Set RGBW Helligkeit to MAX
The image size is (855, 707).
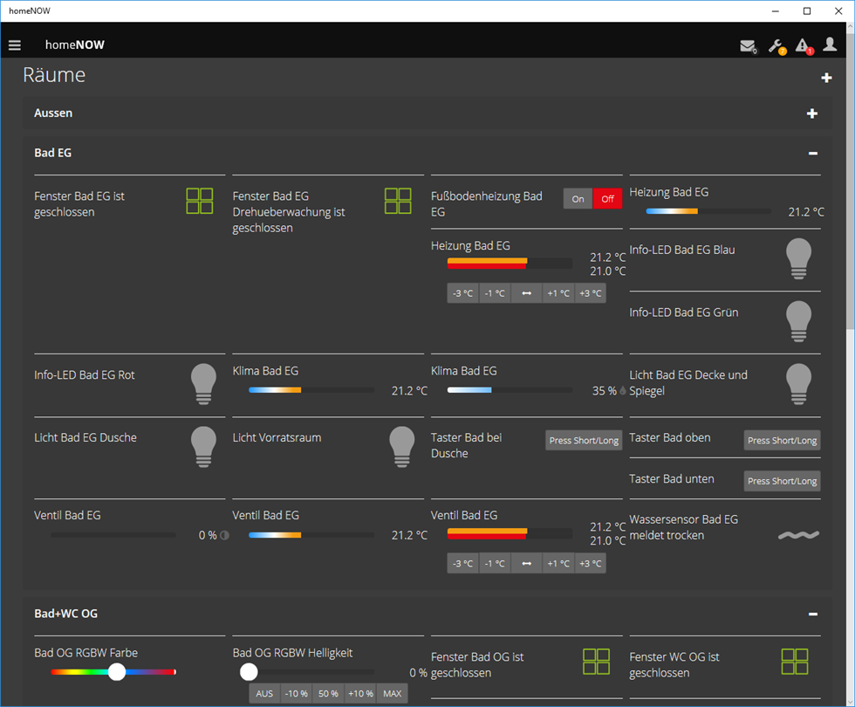(x=392, y=693)
